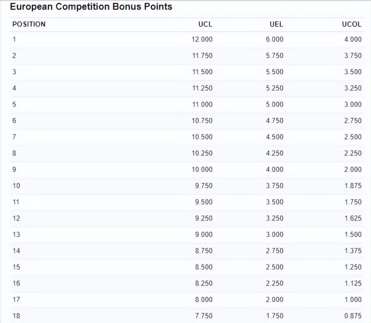
Task: Select the position 5 row number
Action: click(x=14, y=104)
